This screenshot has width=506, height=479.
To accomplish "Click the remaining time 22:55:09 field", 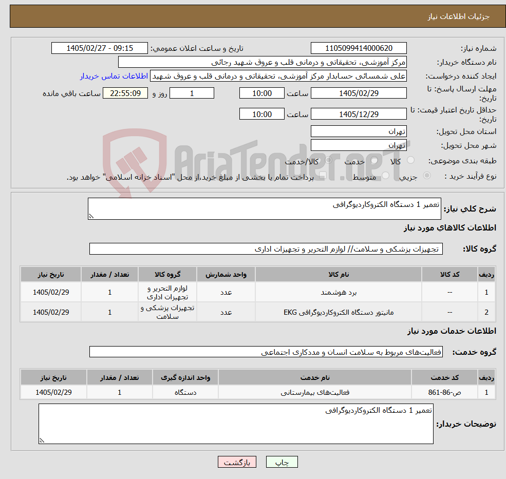I will (x=125, y=93).
